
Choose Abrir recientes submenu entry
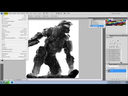point(14,23)
